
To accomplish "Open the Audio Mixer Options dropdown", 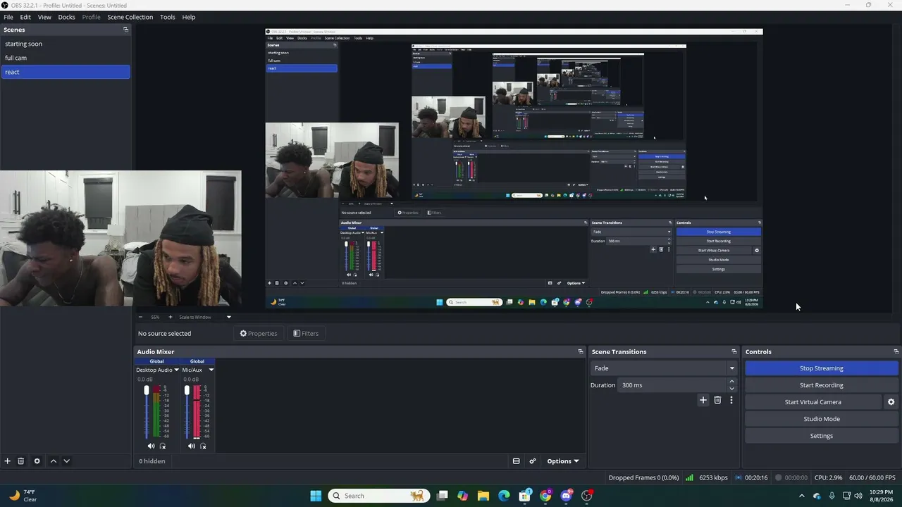I will coord(562,461).
